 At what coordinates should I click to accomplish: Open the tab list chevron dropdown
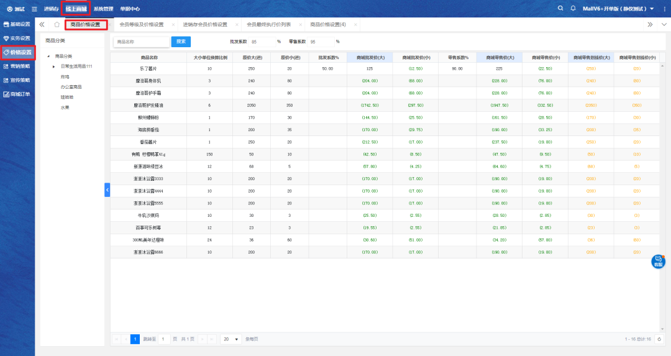pyautogui.click(x=664, y=25)
